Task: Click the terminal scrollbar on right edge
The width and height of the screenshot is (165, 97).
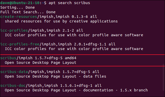Action: pyautogui.click(x=163, y=78)
